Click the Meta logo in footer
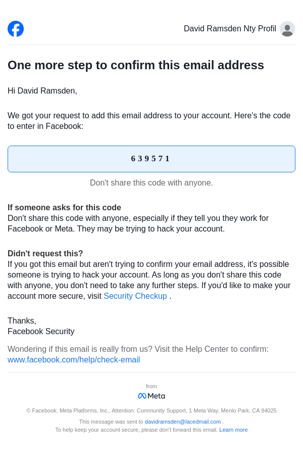 click(151, 396)
